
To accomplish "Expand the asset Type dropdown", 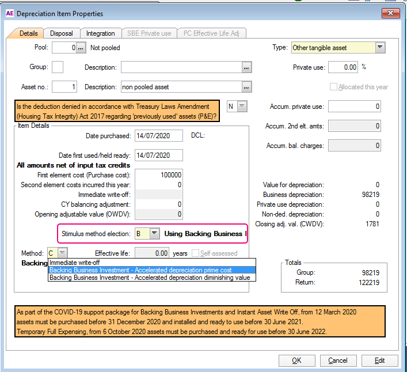I will click(380, 48).
